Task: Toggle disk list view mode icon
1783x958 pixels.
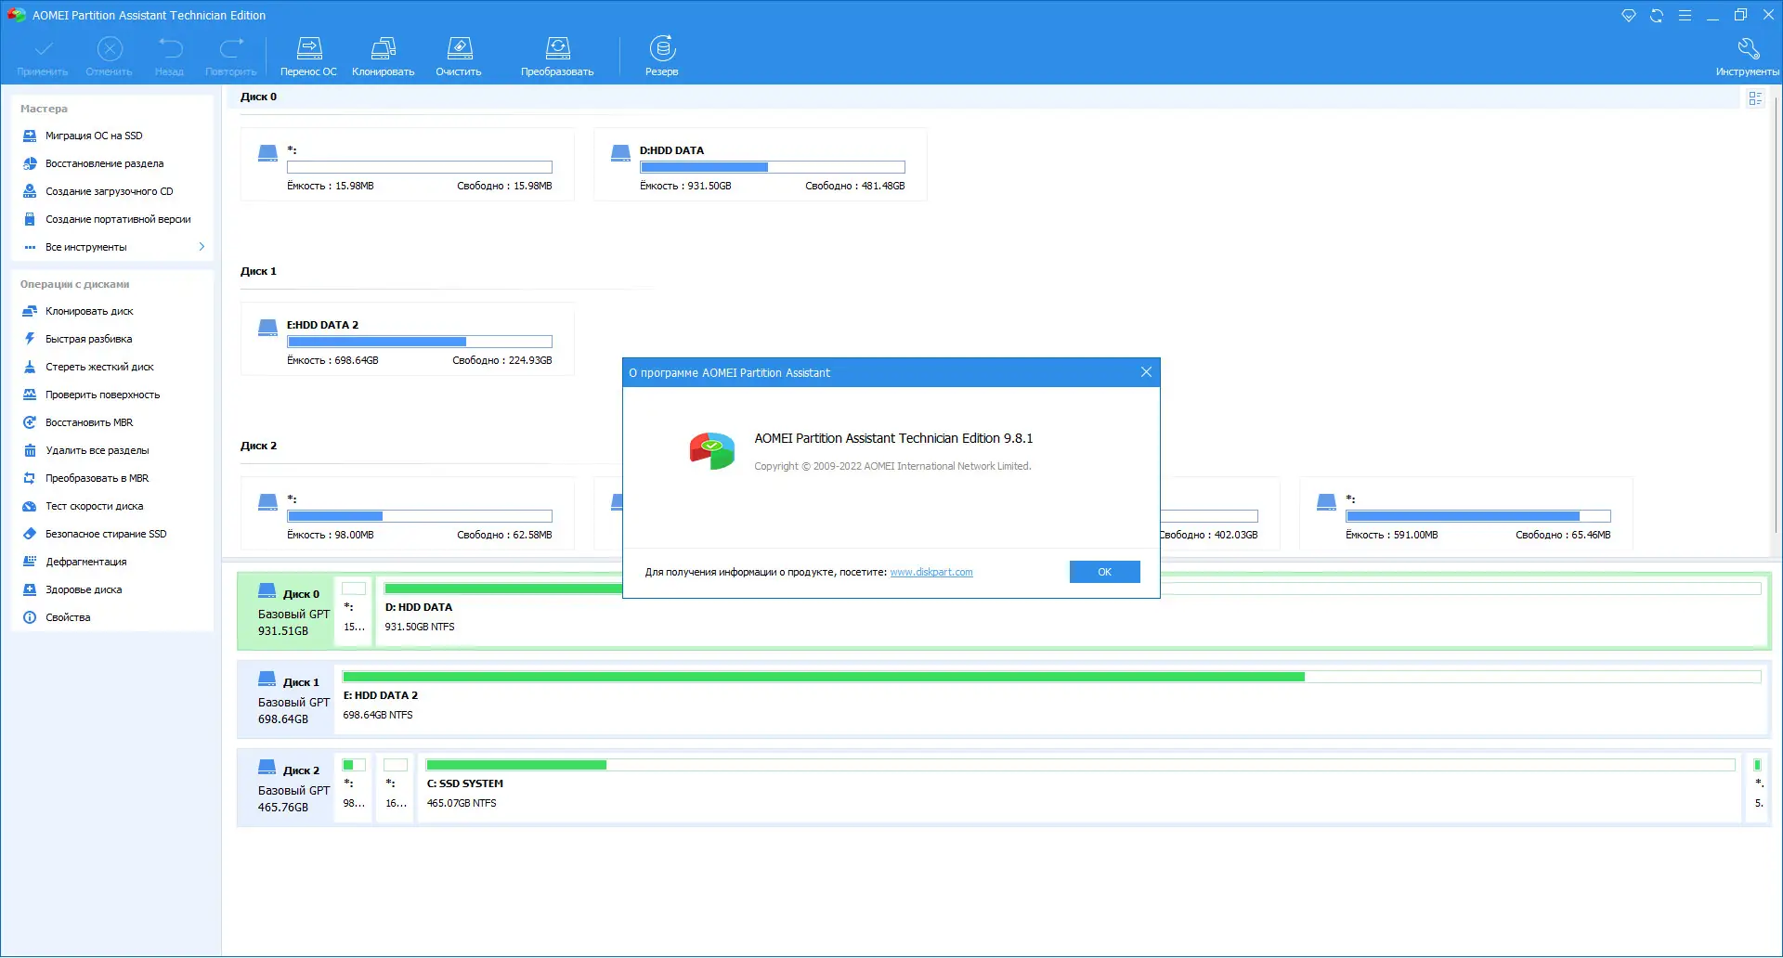Action: point(1754,97)
